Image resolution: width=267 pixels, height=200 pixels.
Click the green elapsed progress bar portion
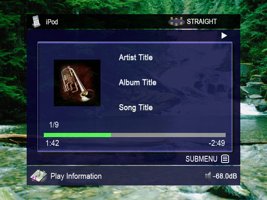(77, 135)
